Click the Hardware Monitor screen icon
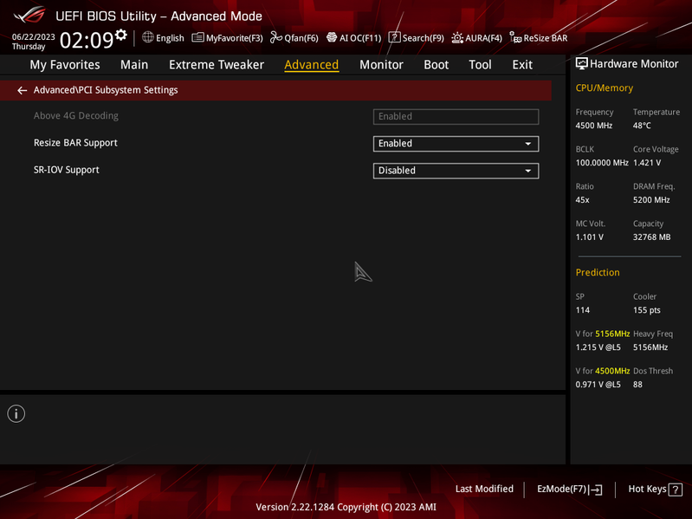Viewport: 692px width, 519px height. pos(582,63)
